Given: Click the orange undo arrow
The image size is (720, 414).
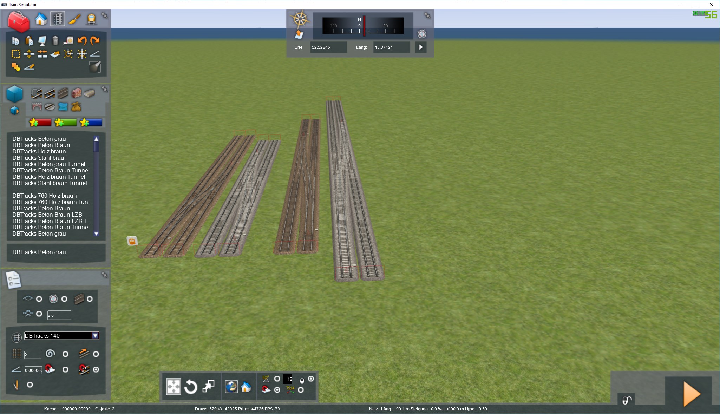Looking at the screenshot, I should [x=82, y=41].
